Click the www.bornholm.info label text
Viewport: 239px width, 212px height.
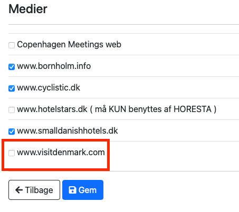(54, 66)
